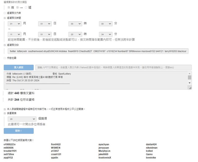Screen dimensions: 198x162
Task: Enable the 過濾推文內容 content filter checkbox
Action: point(5,13)
